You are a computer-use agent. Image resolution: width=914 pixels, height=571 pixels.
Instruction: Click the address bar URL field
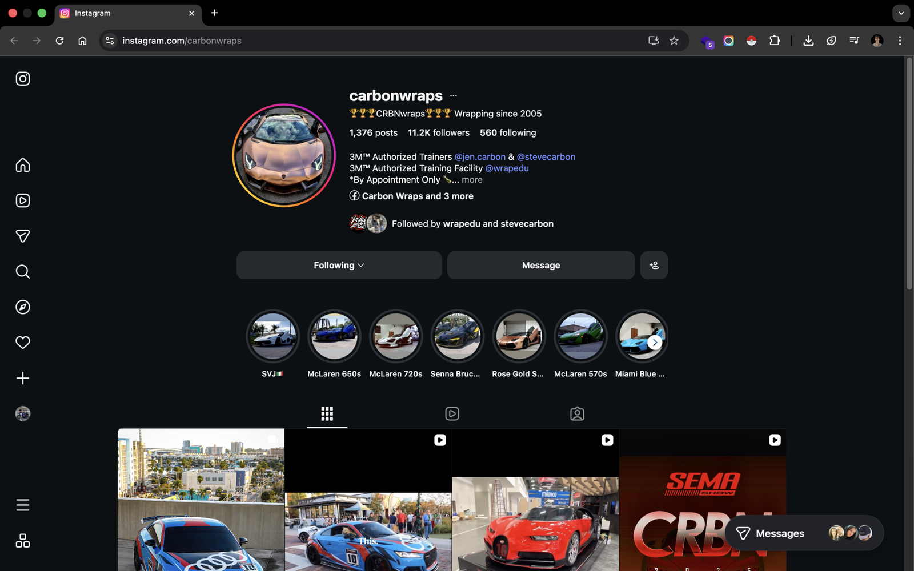click(x=377, y=41)
